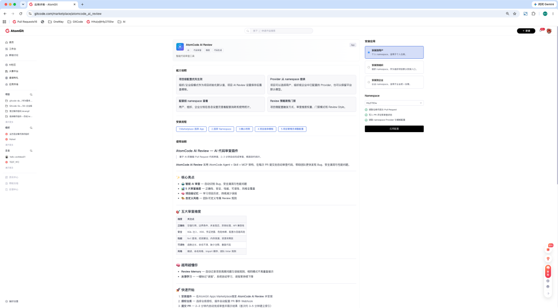Click gift icon in floating right toolbar
Screen dimensions: 558x308
coord(548,250)
